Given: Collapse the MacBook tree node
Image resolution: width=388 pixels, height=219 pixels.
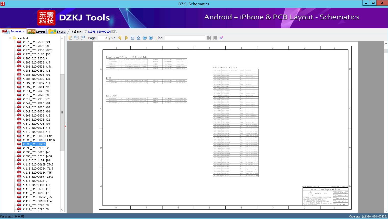Looking at the screenshot, I should coord(10,38).
